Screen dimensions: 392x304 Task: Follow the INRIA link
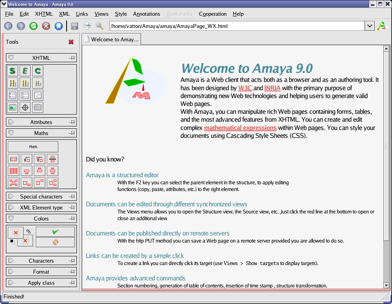click(x=272, y=88)
